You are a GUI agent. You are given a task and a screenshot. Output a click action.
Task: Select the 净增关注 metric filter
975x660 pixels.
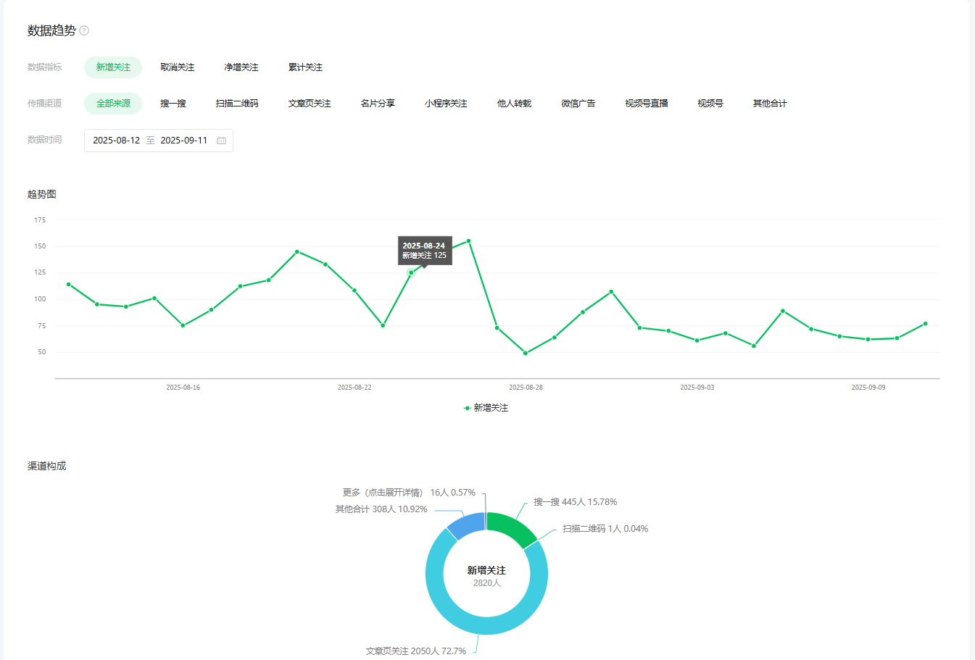[241, 67]
